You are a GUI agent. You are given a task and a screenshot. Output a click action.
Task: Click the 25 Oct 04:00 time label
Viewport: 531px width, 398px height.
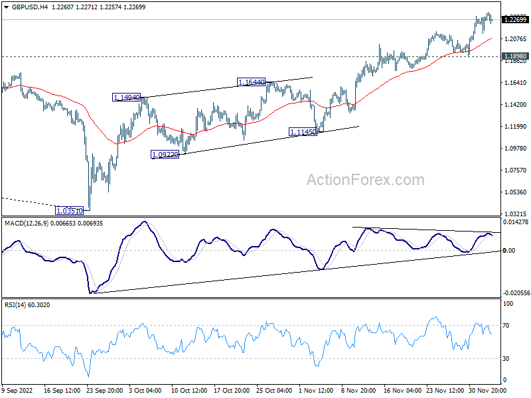click(x=274, y=391)
